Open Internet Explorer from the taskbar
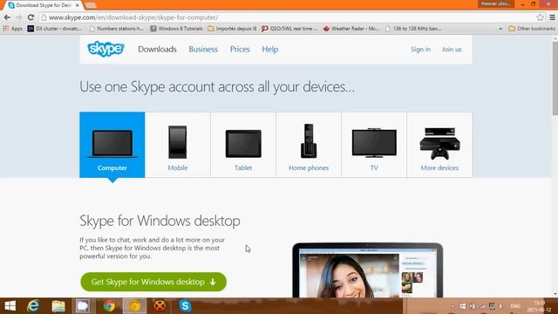This screenshot has width=558, height=314. (33, 306)
